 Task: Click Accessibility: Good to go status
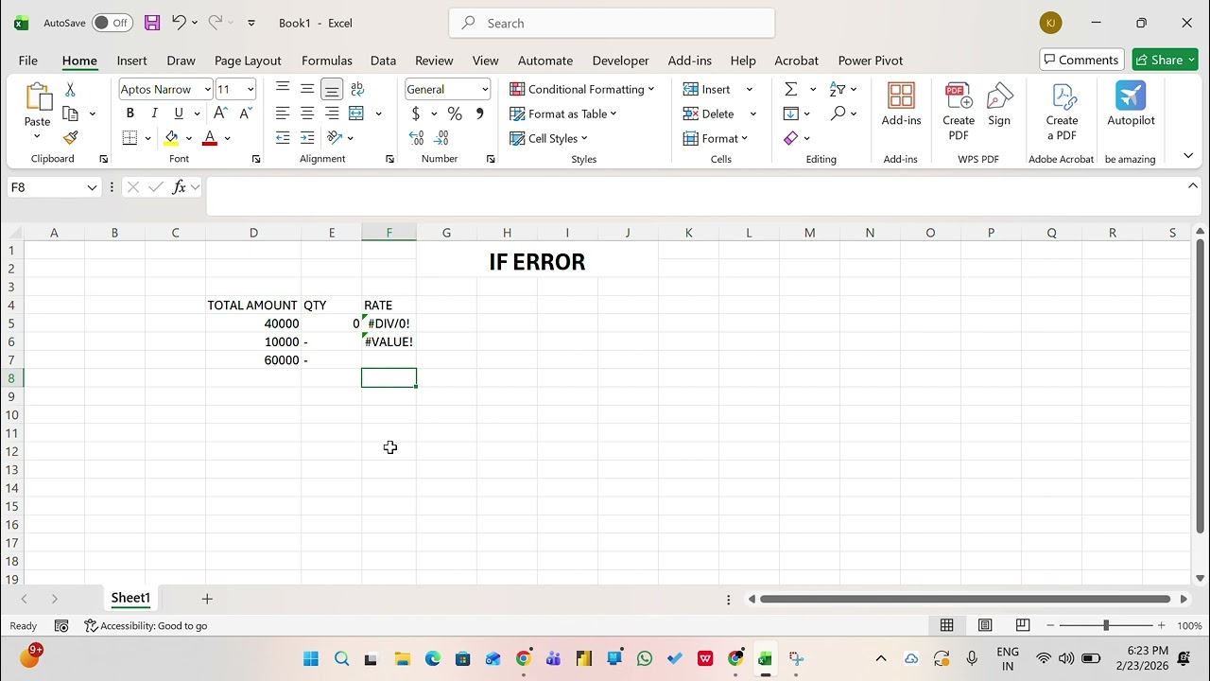point(147,625)
